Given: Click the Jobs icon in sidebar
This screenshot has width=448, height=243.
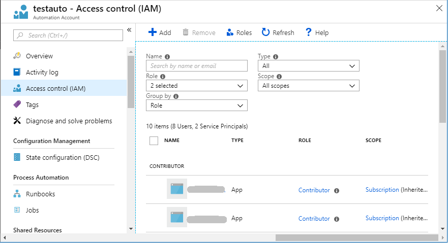Looking at the screenshot, I should pos(17,210).
